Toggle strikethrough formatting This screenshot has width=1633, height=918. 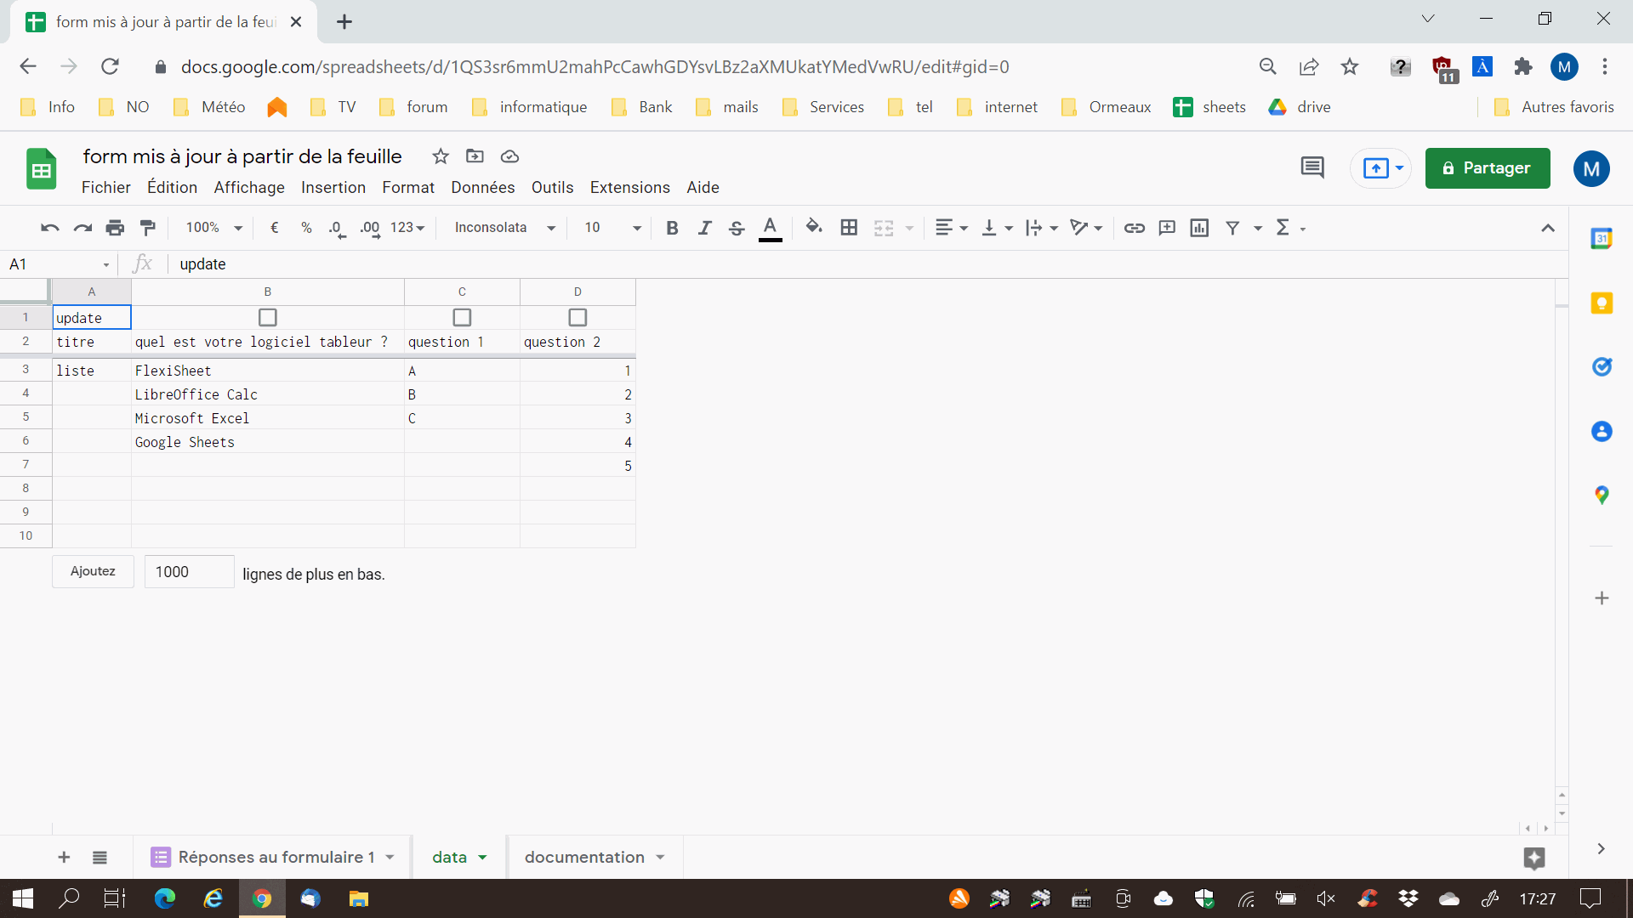tap(737, 228)
